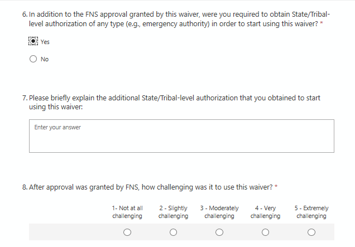Choose the '5 - Extremely challenging' radio button

(x=311, y=232)
